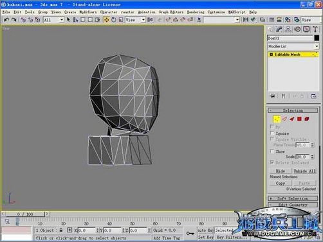Click the Render Scene icon

(297, 20)
